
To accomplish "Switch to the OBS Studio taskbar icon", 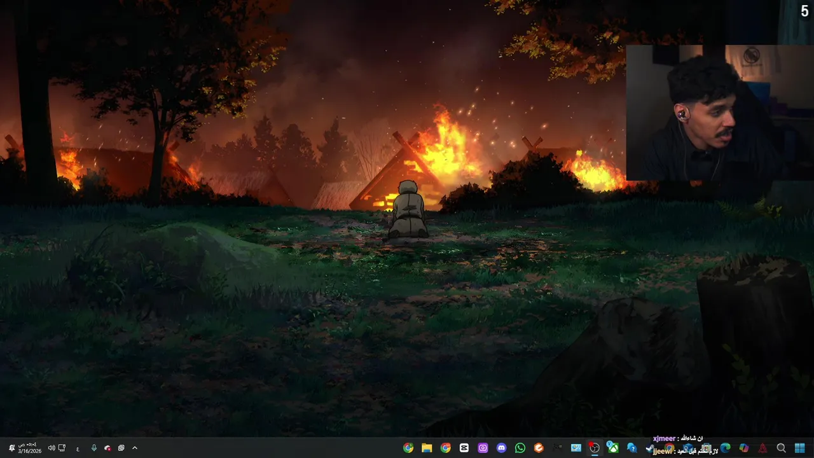I will tap(594, 448).
